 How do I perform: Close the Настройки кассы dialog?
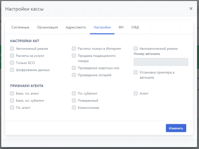pos(191,9)
